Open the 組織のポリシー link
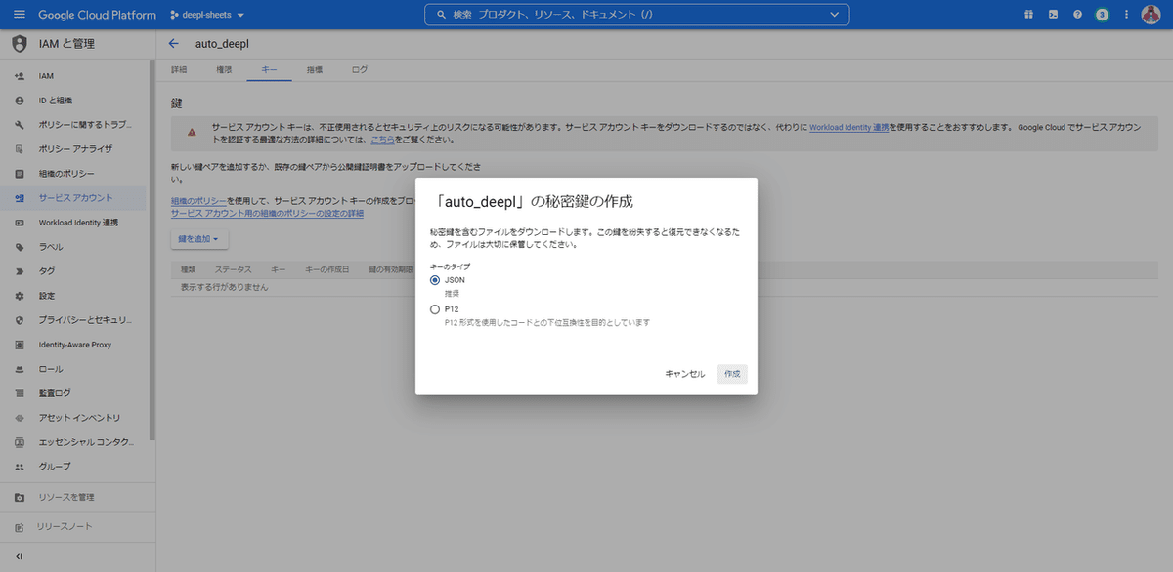Image resolution: width=1173 pixels, height=572 pixels. [x=198, y=201]
